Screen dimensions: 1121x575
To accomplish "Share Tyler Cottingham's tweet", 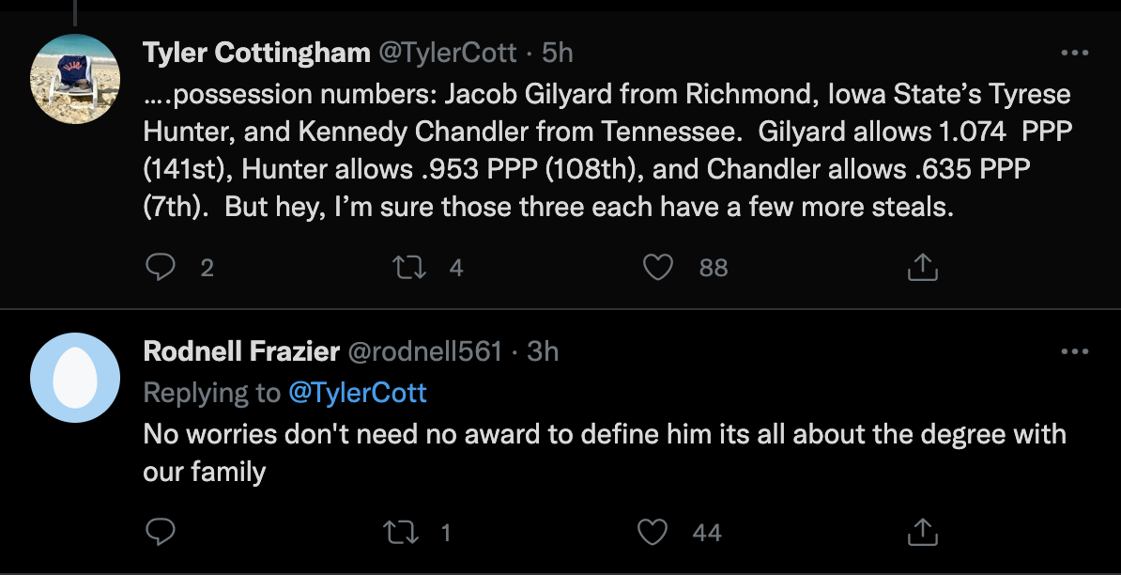I will (923, 268).
